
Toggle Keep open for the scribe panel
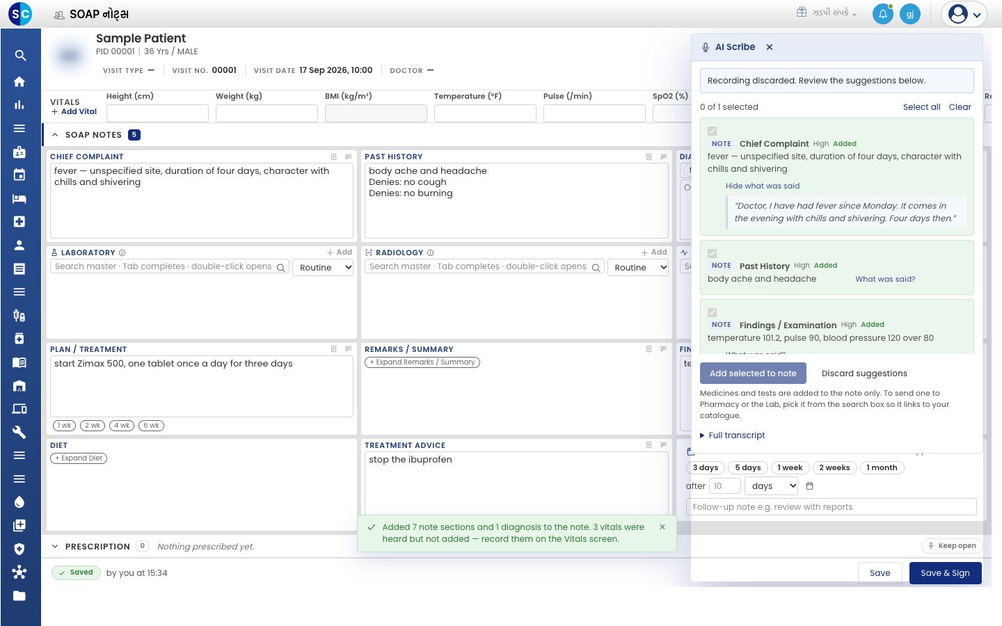point(952,546)
